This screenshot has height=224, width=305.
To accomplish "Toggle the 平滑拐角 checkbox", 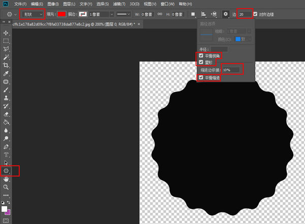I will 201,55.
